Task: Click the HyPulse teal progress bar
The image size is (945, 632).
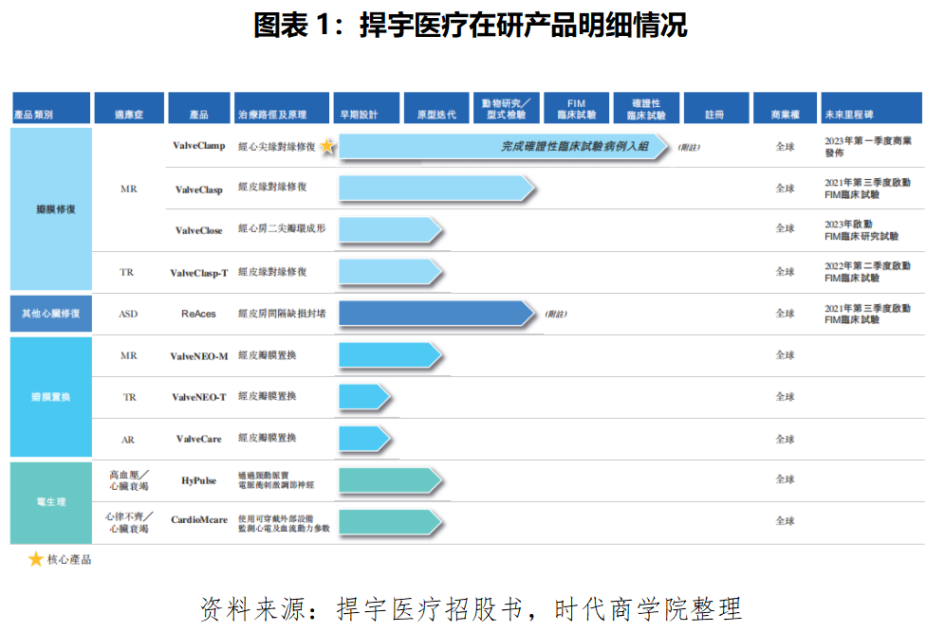Action: 389,480
